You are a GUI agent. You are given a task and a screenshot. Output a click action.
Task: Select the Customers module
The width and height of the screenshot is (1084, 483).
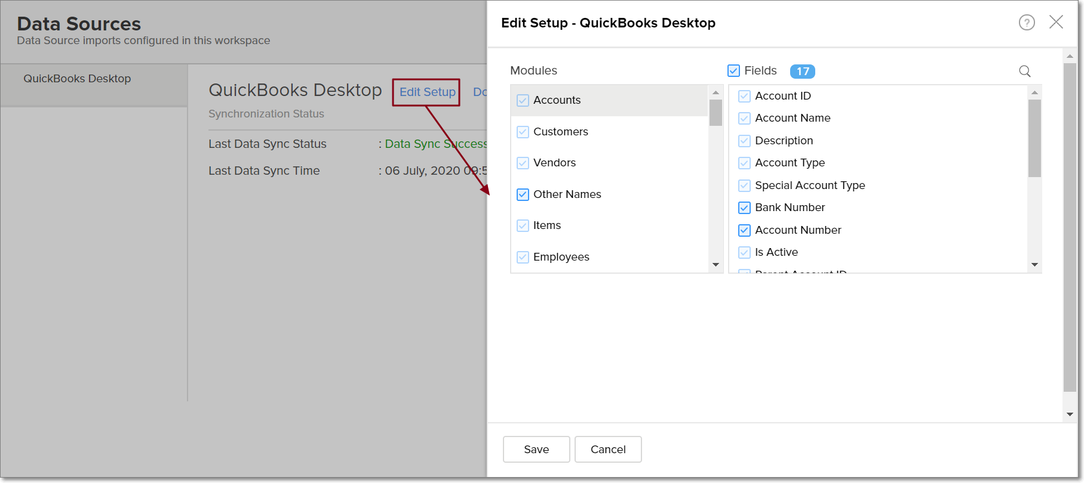coord(560,132)
